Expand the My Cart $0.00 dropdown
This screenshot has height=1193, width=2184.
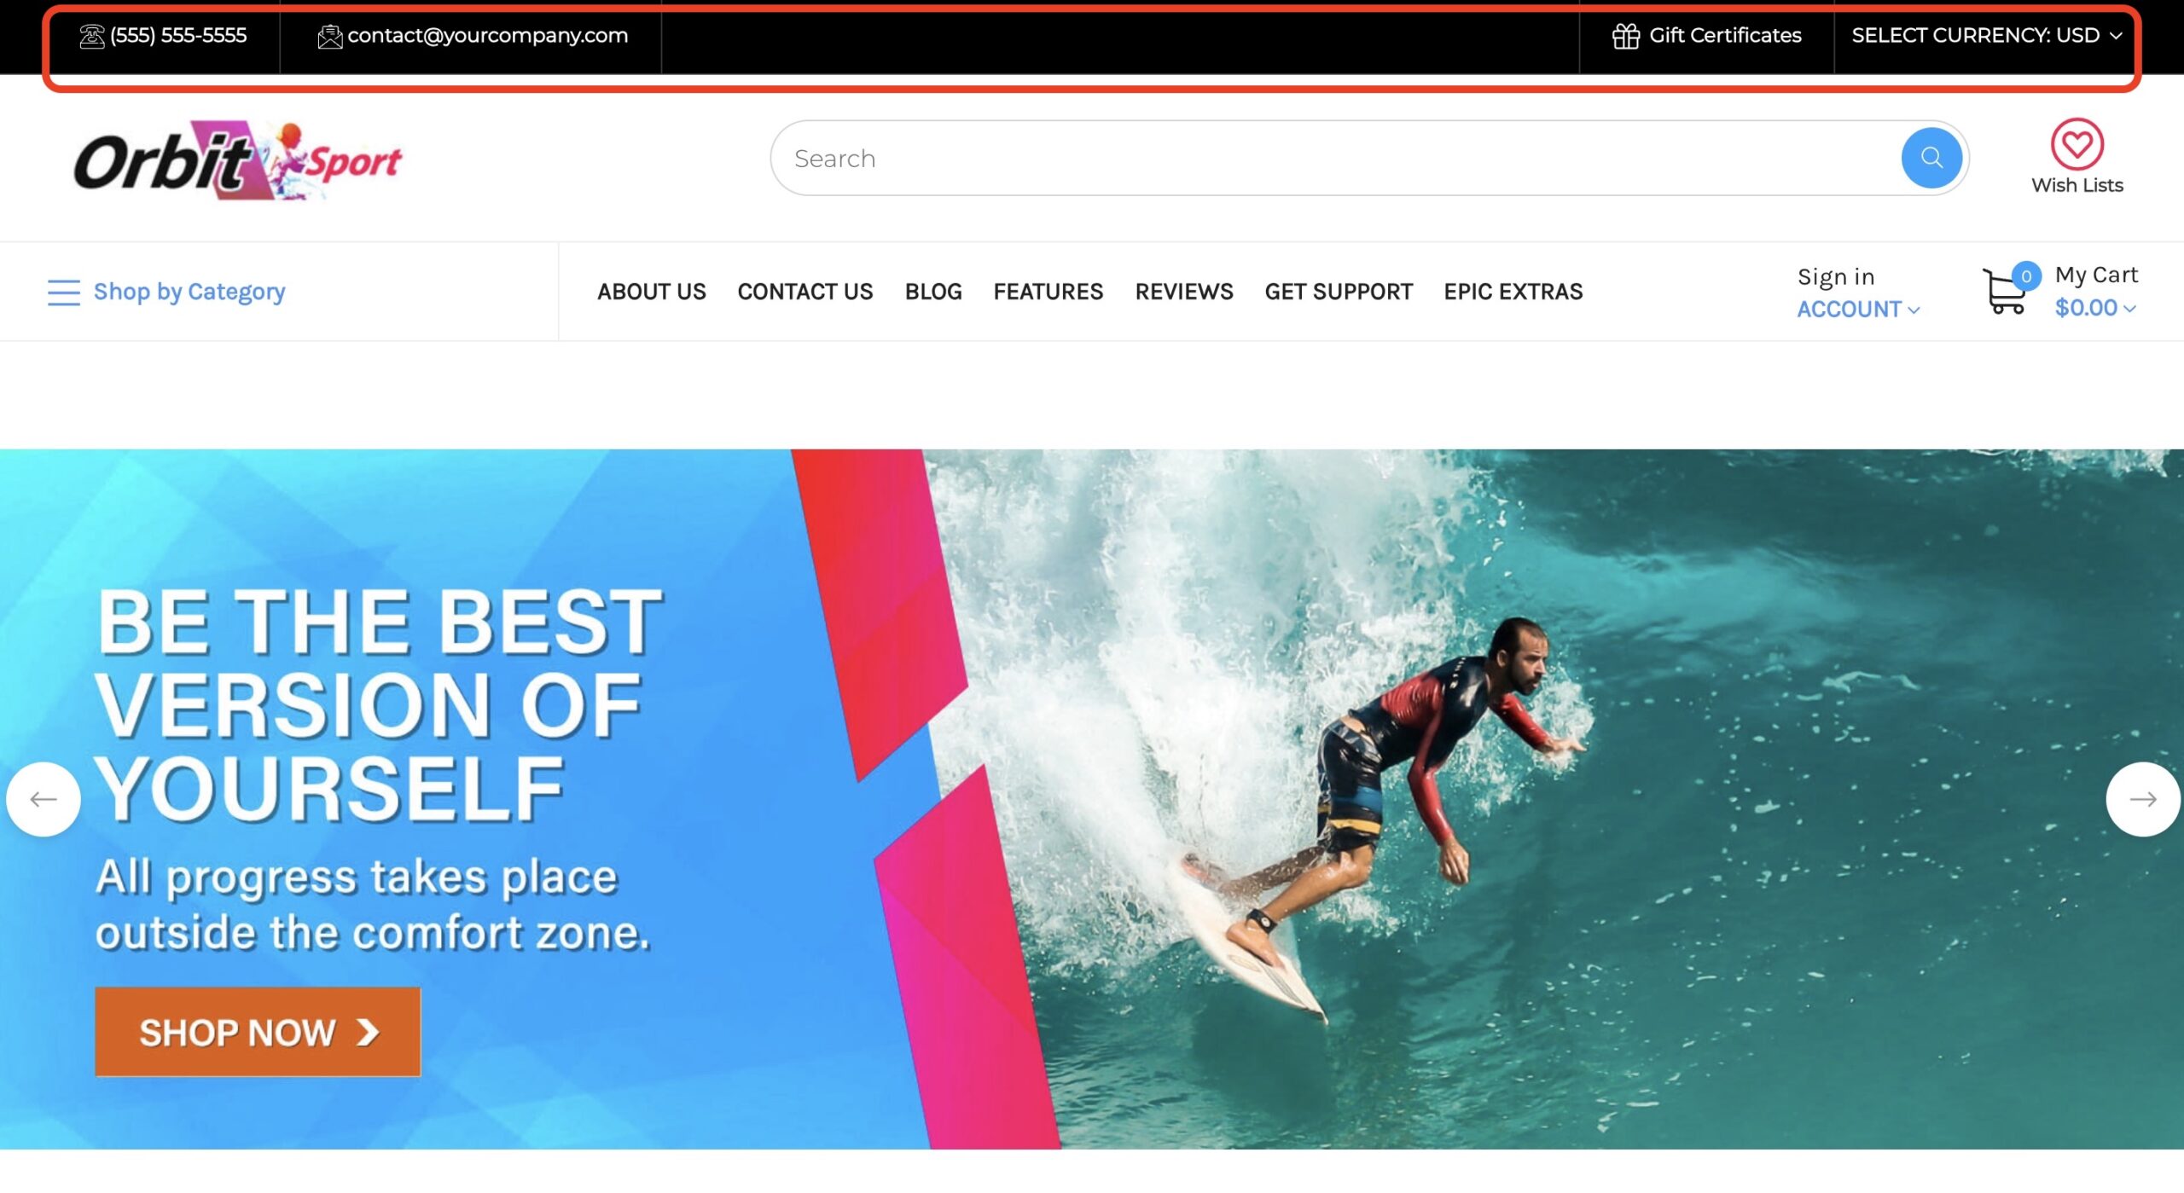click(x=2096, y=291)
